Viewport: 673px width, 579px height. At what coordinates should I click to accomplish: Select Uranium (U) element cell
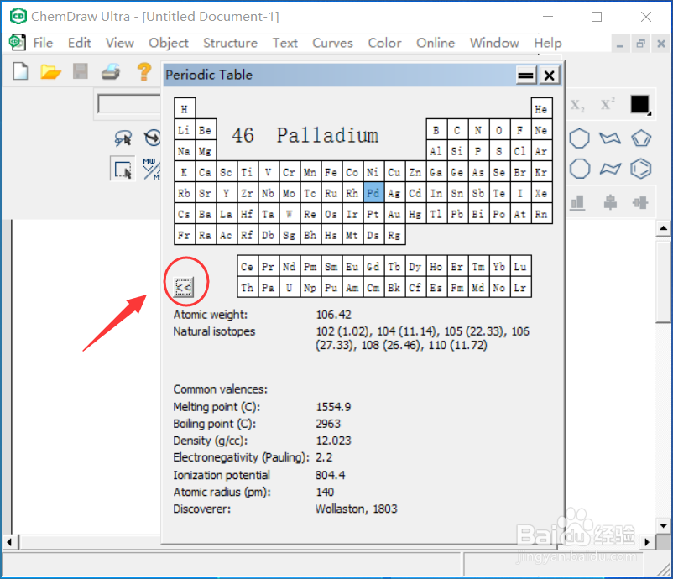[x=290, y=288]
